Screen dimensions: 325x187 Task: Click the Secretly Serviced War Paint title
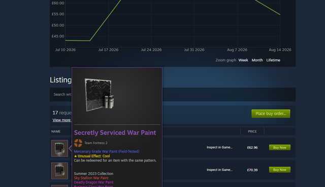[x=115, y=133]
